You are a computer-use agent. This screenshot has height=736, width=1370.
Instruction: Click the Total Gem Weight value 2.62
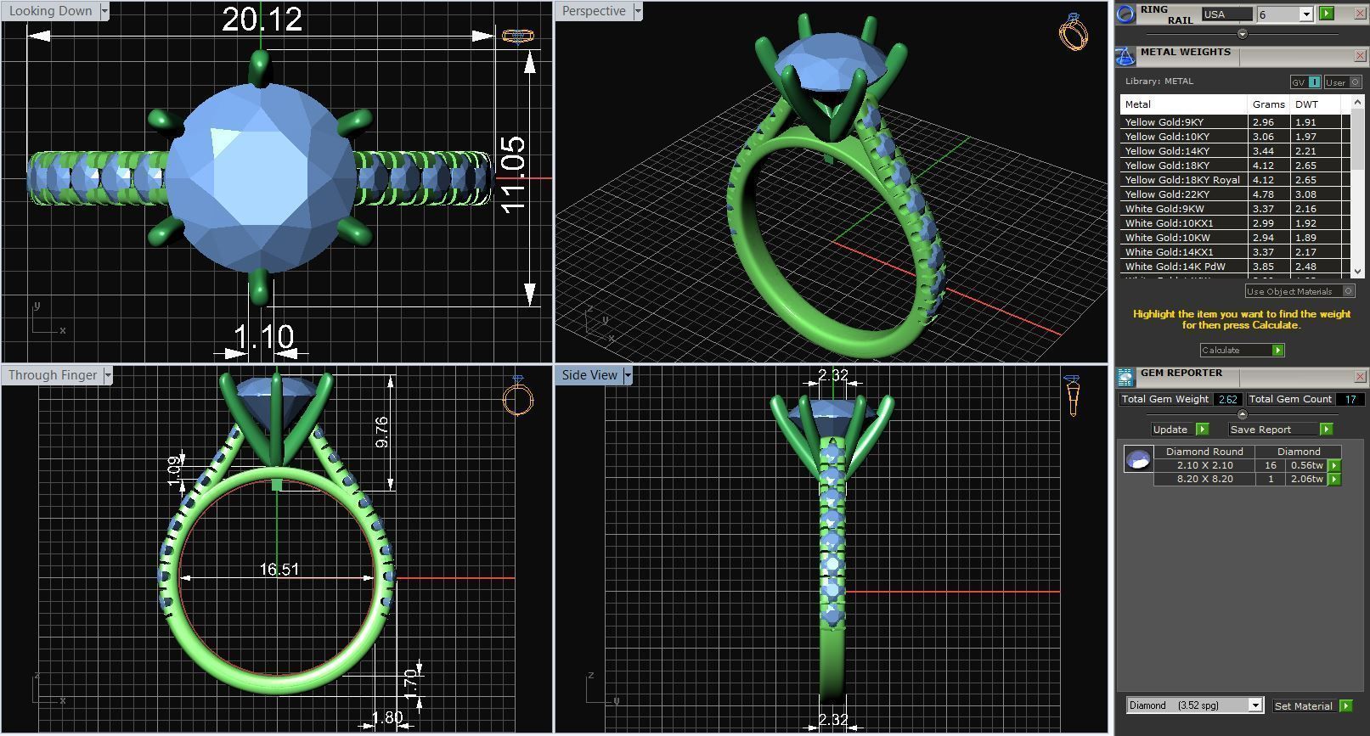coord(1226,399)
